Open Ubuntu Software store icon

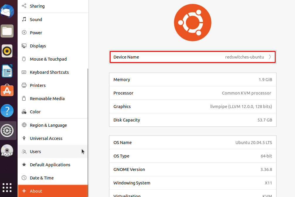(7, 90)
